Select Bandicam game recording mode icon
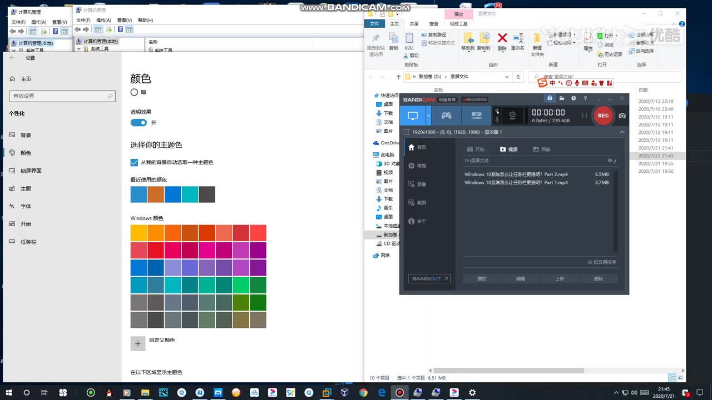The height and width of the screenshot is (400, 712). 447,116
